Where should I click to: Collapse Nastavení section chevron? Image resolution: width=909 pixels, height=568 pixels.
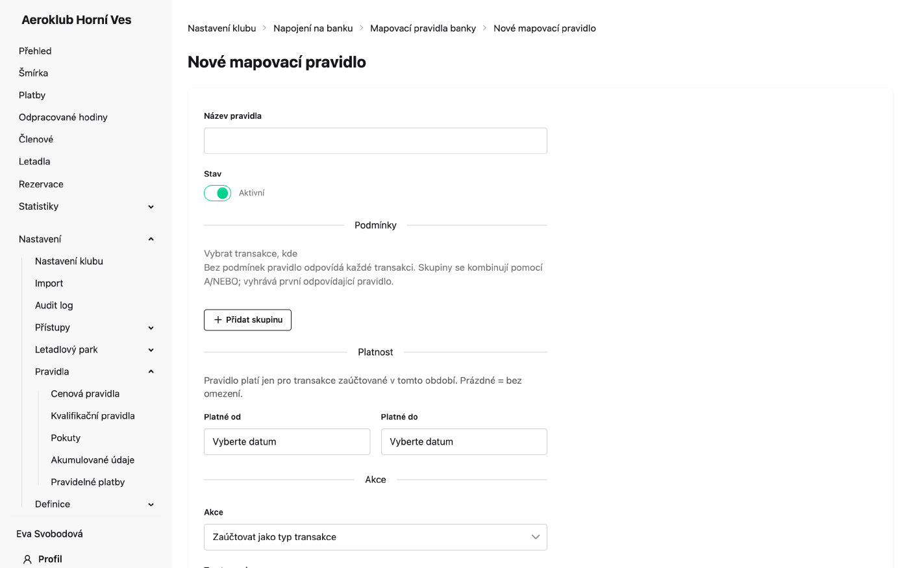(x=151, y=240)
